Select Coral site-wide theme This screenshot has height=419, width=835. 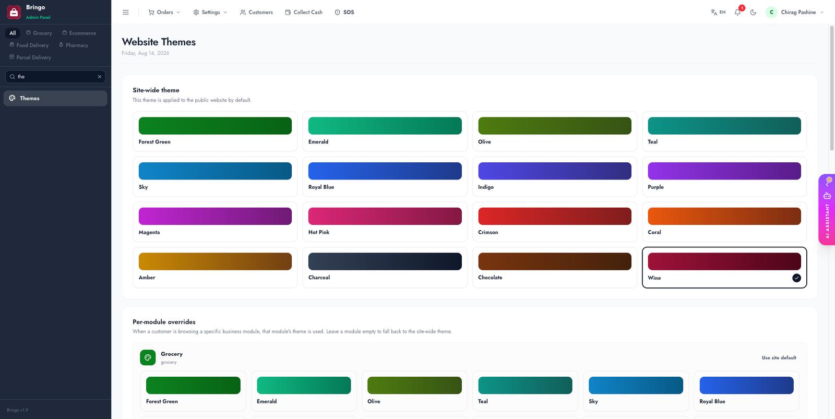(x=724, y=222)
